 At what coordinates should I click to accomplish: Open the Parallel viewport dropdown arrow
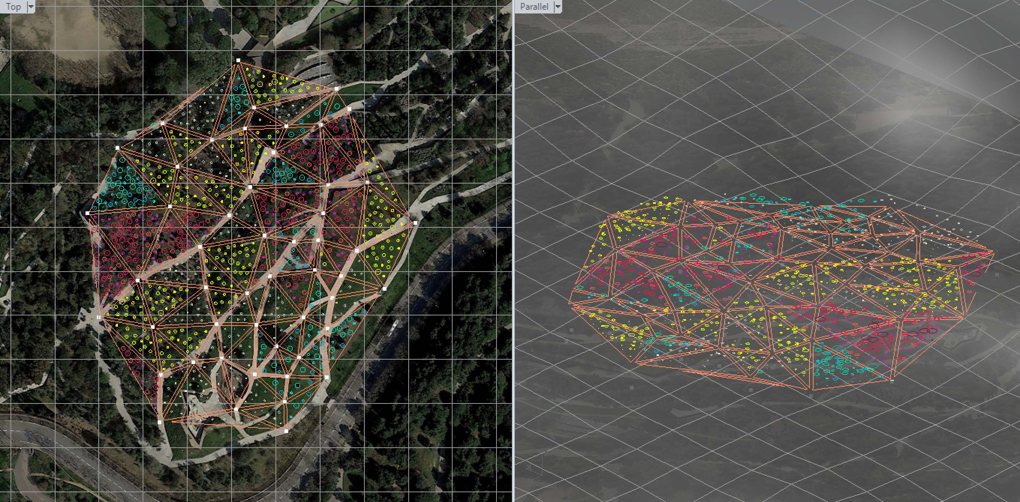pos(558,6)
